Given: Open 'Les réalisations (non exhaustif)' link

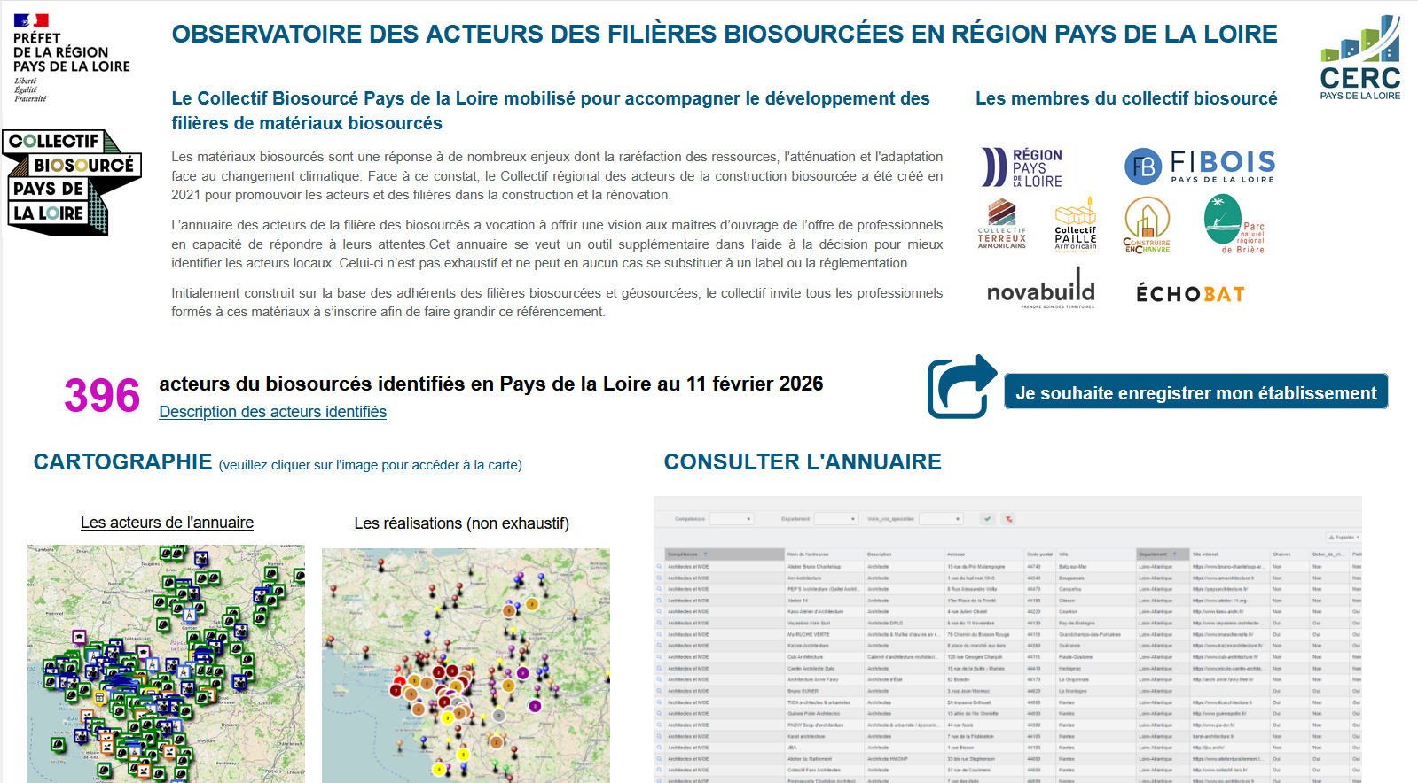Looking at the screenshot, I should pyautogui.click(x=461, y=523).
